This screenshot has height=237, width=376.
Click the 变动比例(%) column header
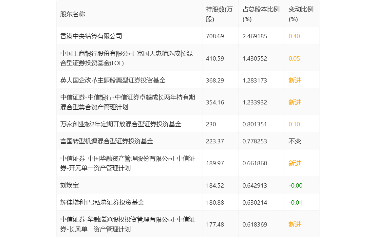[x=301, y=14]
